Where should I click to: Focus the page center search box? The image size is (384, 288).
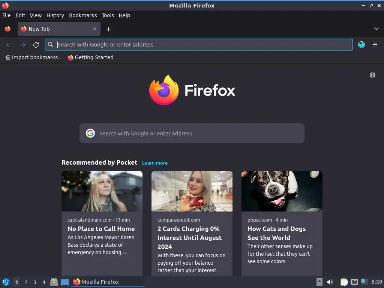click(192, 133)
